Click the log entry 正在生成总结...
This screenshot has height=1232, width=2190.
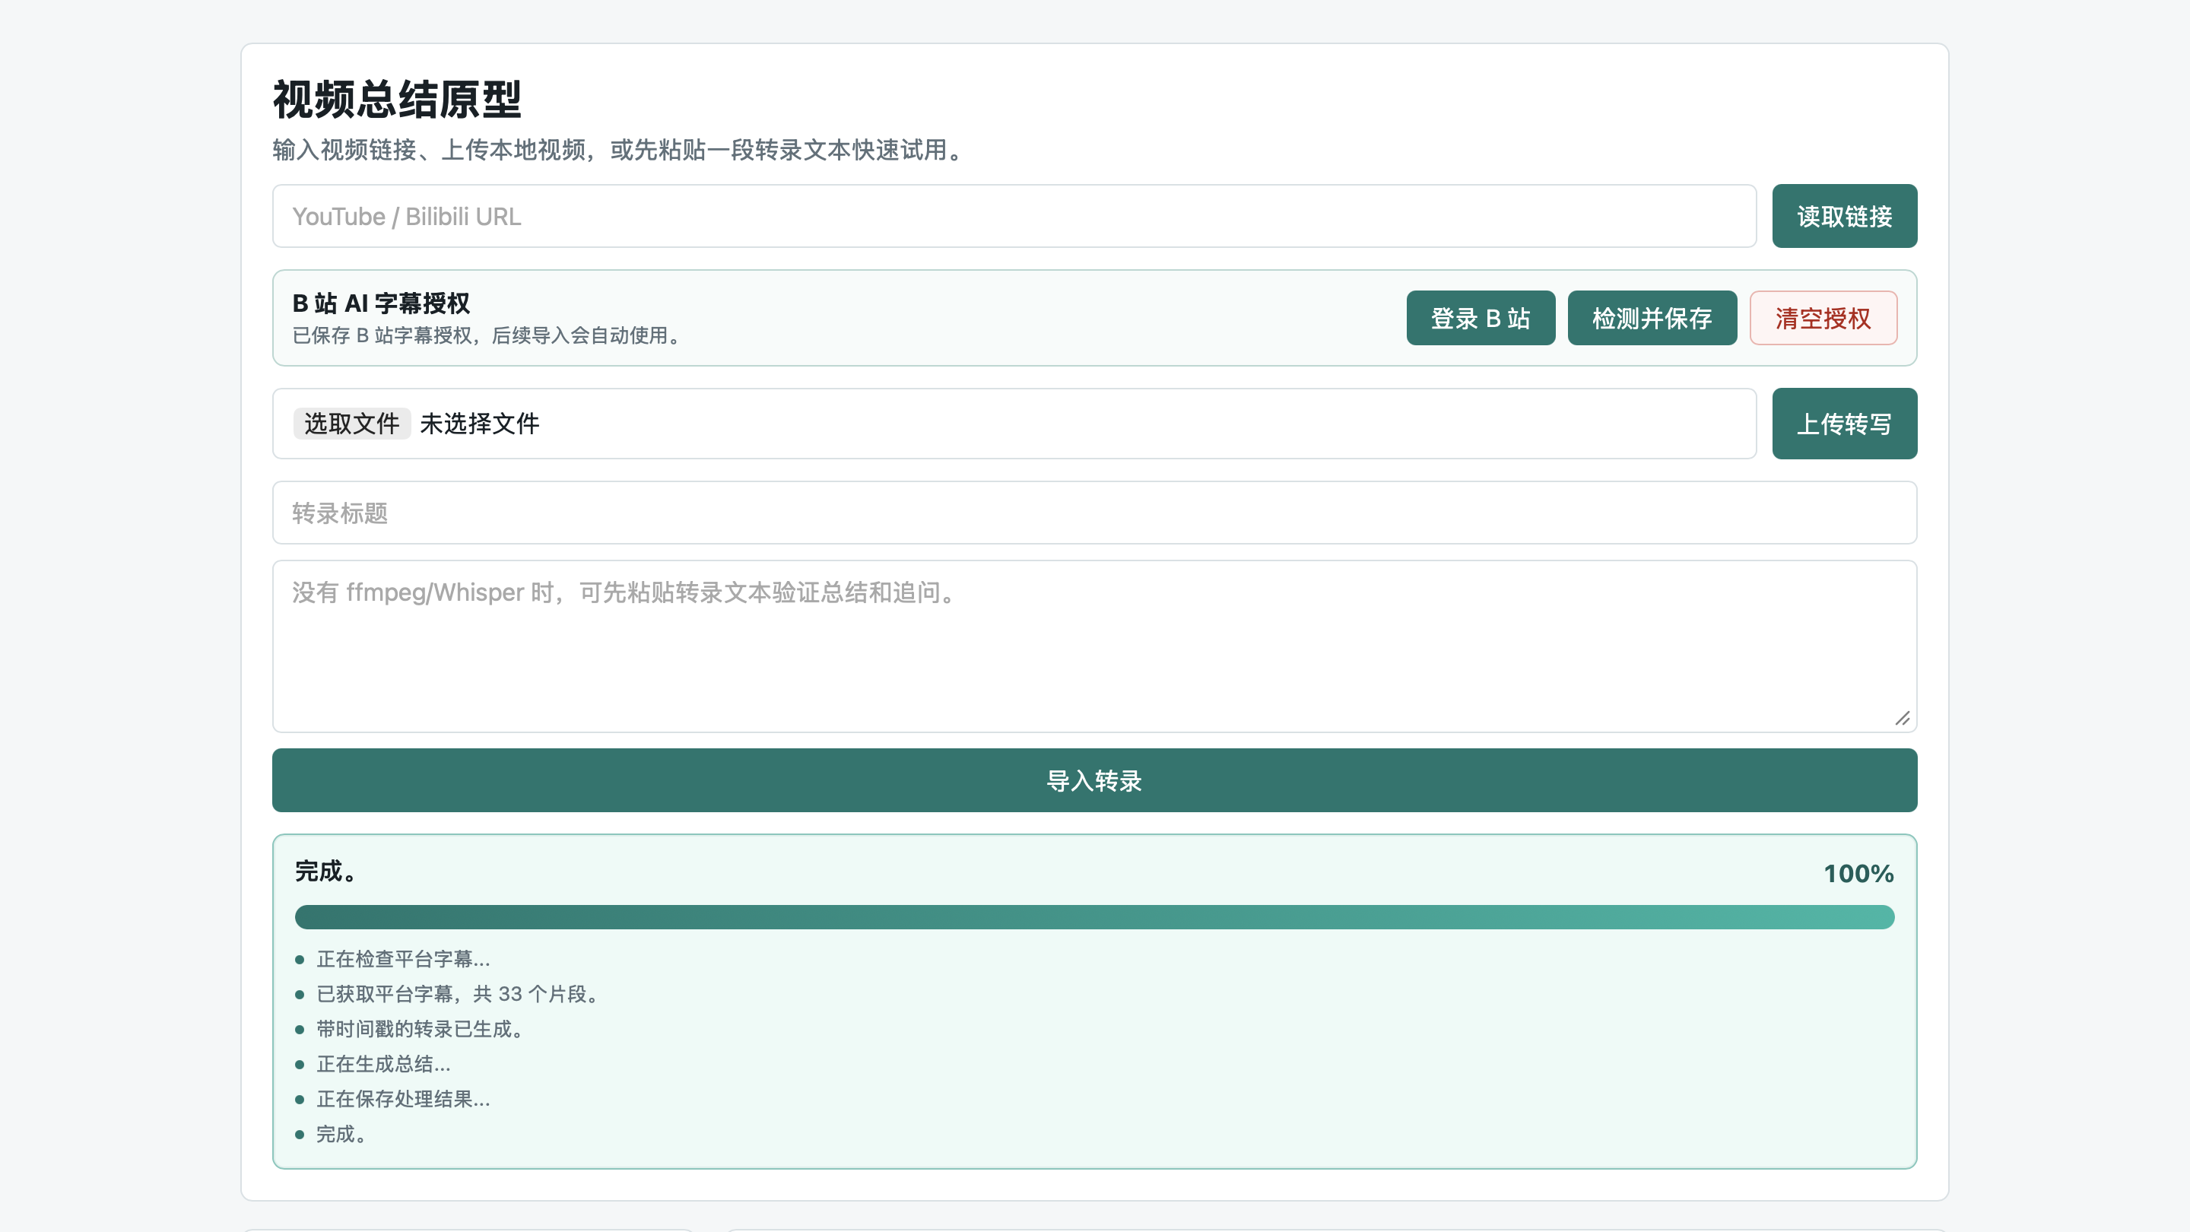383,1064
